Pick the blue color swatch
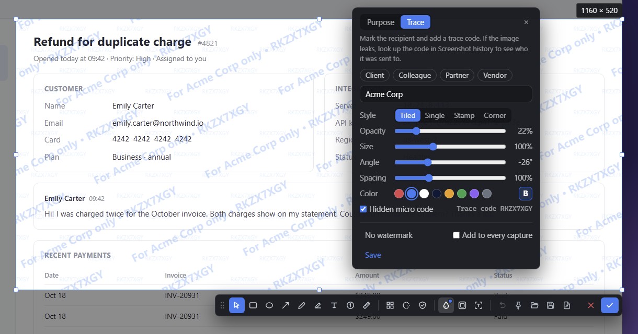This screenshot has width=638, height=334. pyautogui.click(x=412, y=194)
